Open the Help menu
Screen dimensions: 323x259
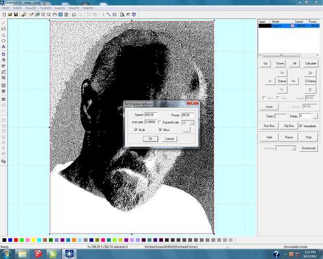click(x=88, y=8)
